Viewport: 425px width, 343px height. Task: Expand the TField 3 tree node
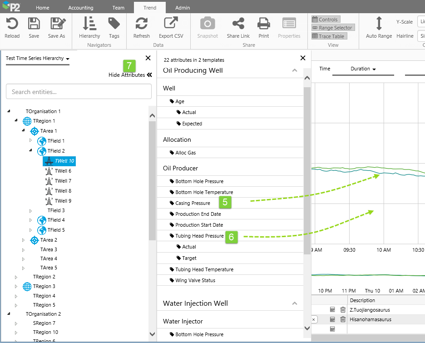tap(31, 211)
